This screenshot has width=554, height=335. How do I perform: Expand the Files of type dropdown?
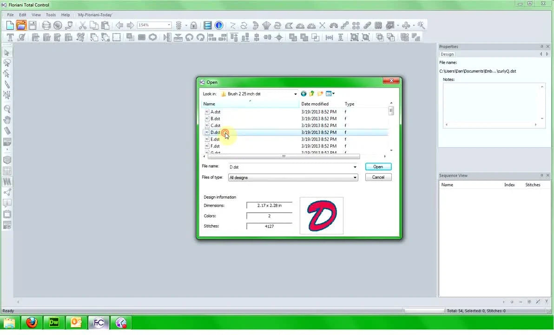coord(355,177)
